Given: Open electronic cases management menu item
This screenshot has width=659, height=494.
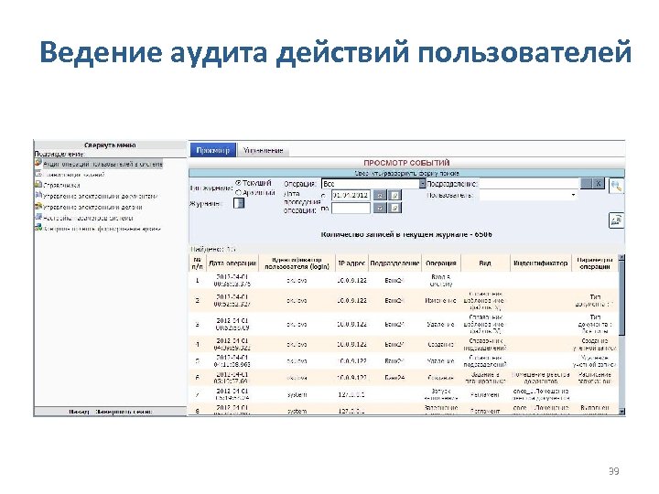Looking at the screenshot, I should (x=92, y=207).
